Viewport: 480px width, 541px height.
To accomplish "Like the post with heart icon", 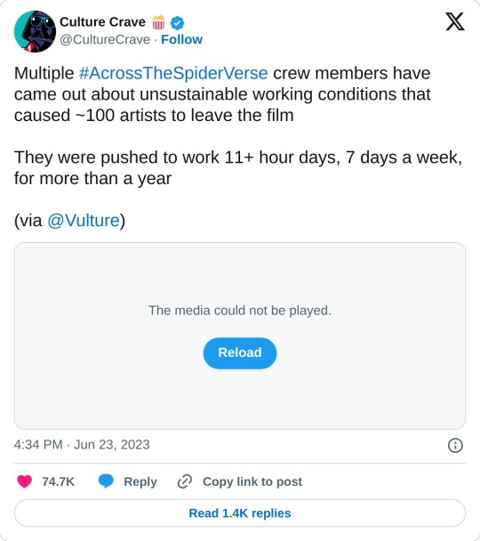I will 25,481.
